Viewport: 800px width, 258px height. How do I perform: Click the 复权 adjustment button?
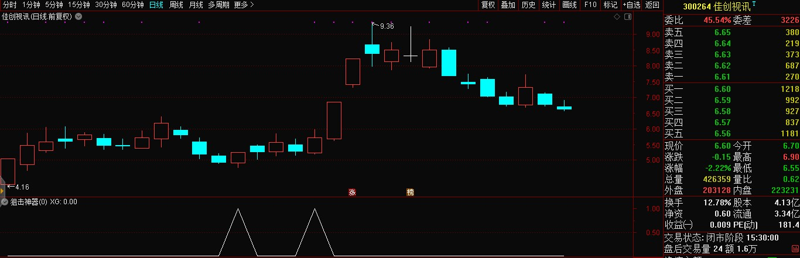point(488,5)
